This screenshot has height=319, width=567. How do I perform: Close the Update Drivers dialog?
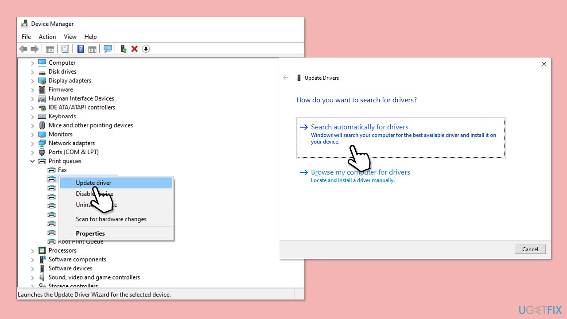tap(544, 64)
